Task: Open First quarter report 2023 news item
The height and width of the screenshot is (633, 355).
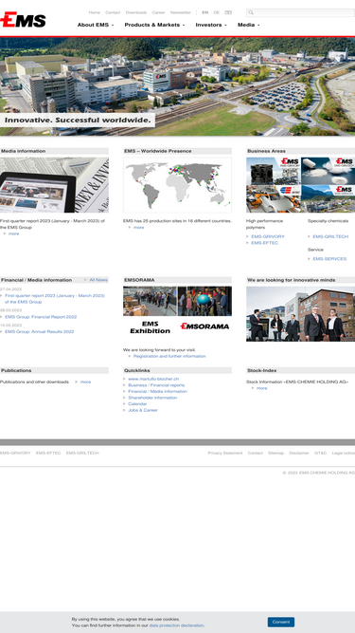Action: click(x=55, y=299)
